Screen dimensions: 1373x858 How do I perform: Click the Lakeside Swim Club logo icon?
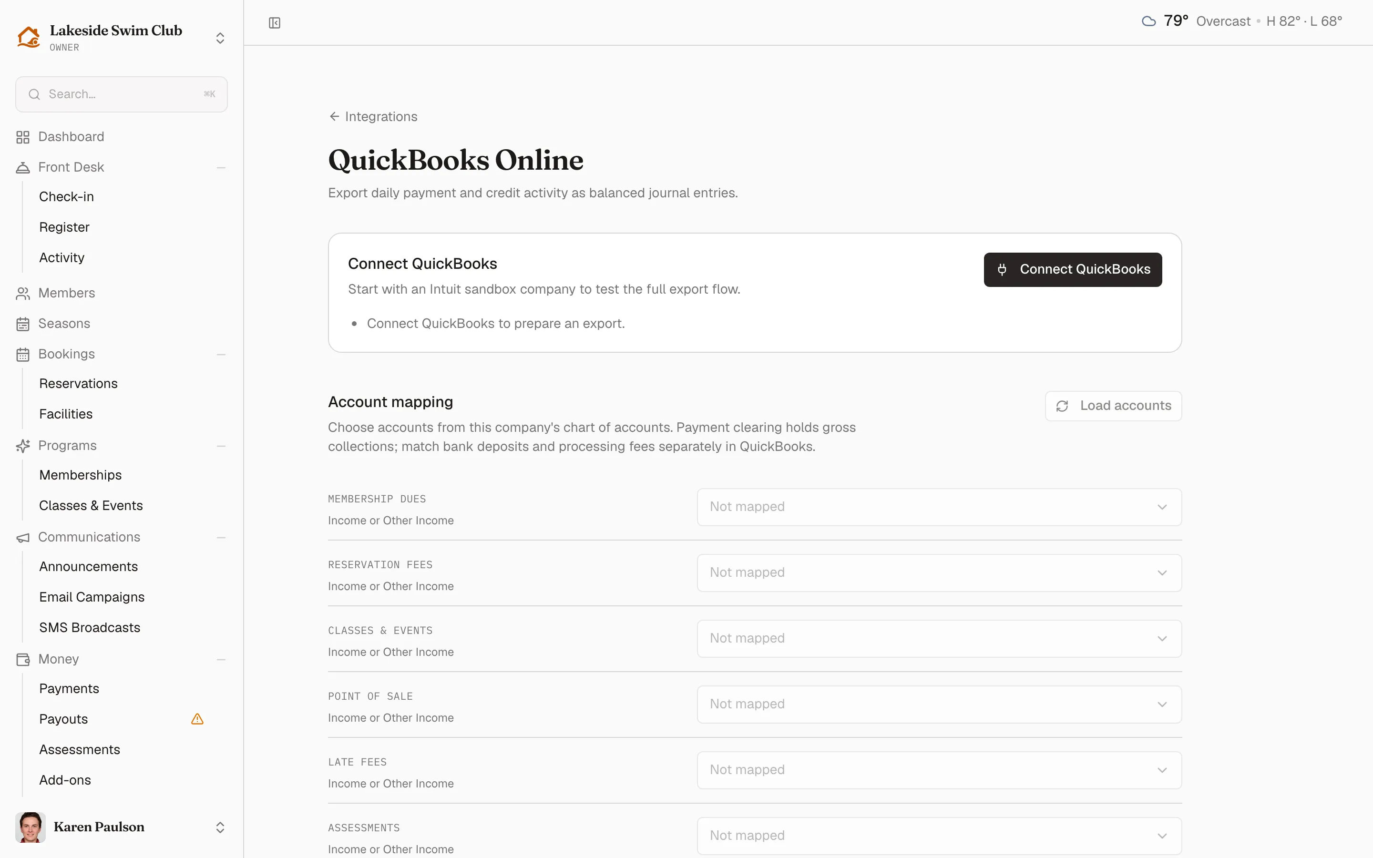tap(29, 38)
